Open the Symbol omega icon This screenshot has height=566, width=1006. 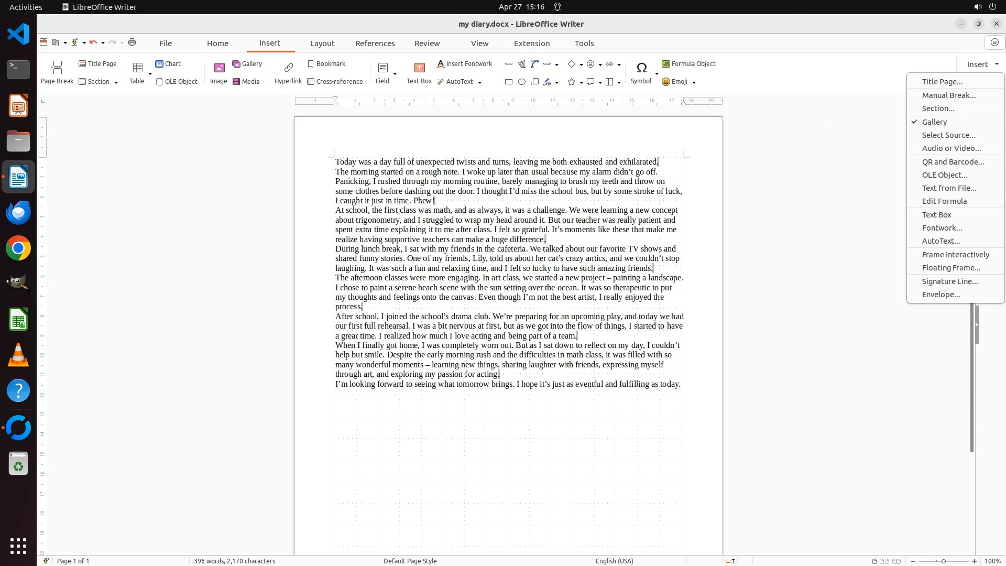641,68
